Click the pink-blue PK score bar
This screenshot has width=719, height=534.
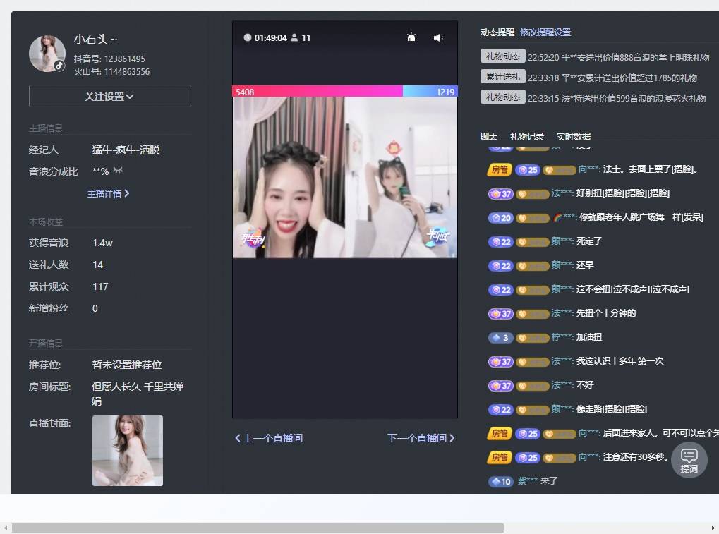point(344,92)
